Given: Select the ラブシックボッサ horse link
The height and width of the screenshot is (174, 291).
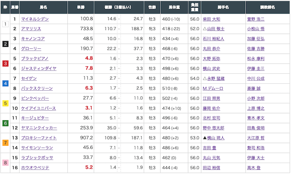Looking at the screenshot, I should [x=37, y=158].
